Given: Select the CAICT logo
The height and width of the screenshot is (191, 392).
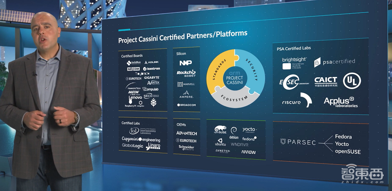Looking at the screenshot, I should [325, 81].
